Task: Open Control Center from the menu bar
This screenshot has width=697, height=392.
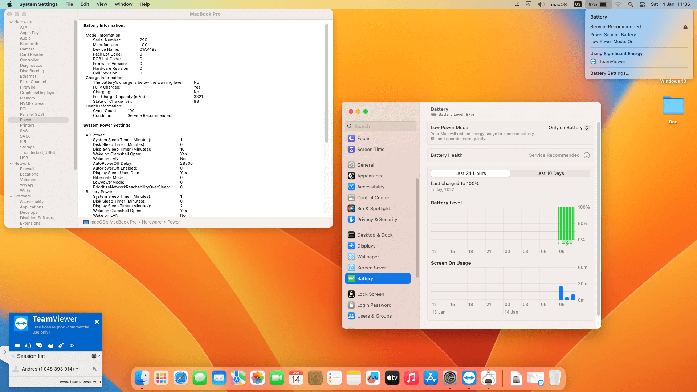Action: point(642,4)
